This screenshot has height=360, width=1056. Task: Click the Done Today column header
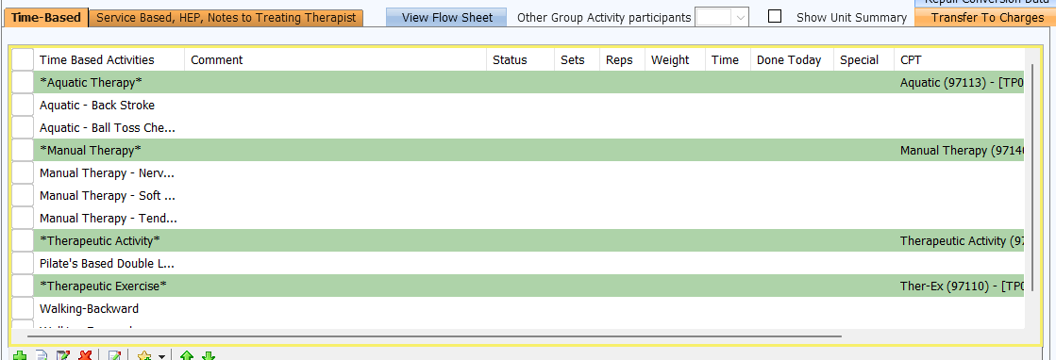coord(792,60)
